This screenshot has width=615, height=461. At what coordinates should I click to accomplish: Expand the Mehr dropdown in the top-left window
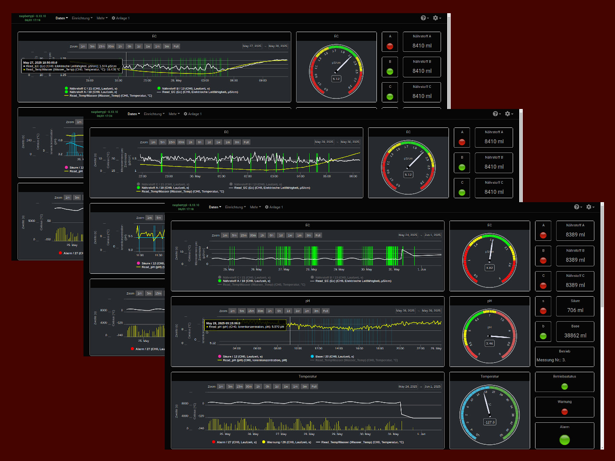[101, 18]
